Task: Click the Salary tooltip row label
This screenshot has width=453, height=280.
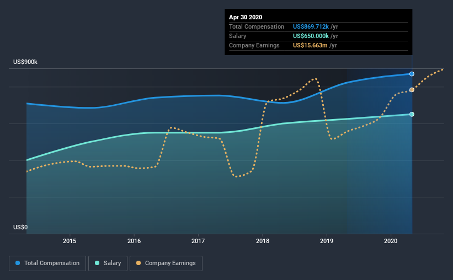Action: (x=237, y=36)
